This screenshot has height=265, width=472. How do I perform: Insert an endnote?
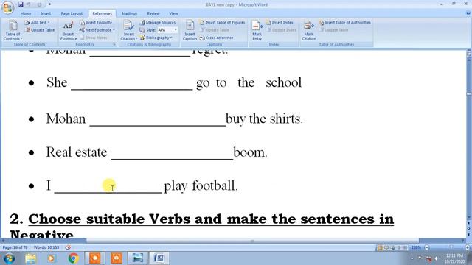[96, 23]
